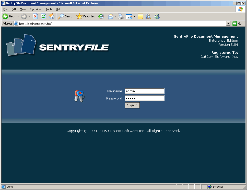
Task: Expand the address bar dropdown
Action: coord(228,24)
